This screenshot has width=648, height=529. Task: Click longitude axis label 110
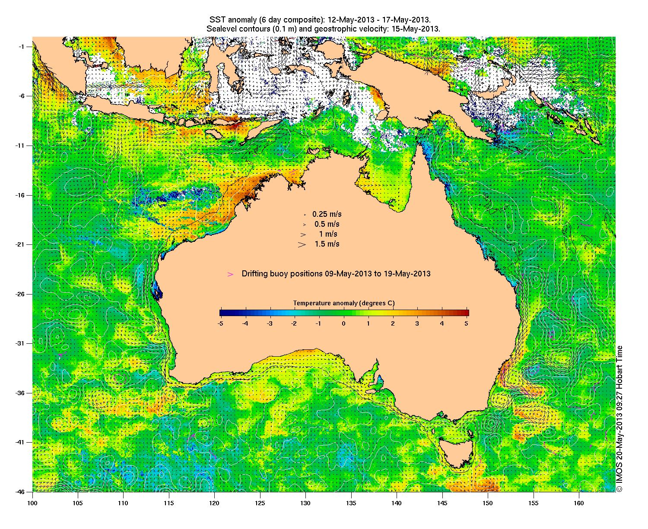click(x=123, y=503)
